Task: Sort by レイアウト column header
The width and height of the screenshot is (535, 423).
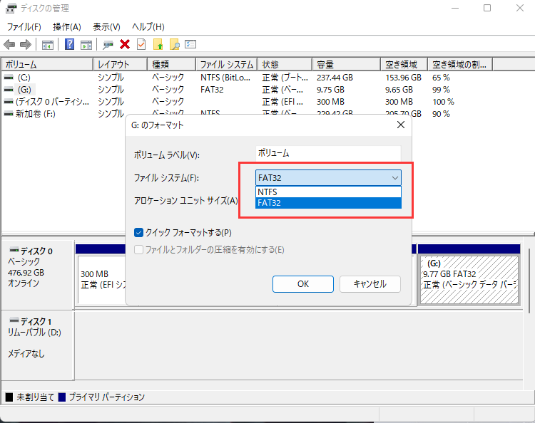Action: (x=120, y=64)
